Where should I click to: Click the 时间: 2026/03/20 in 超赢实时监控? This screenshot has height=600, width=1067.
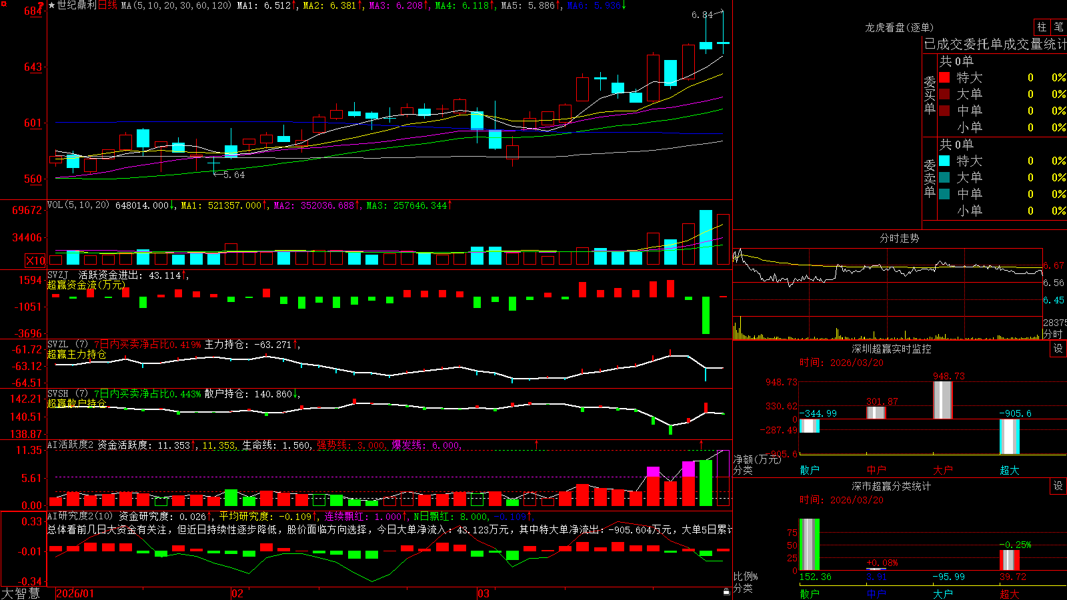pos(841,363)
